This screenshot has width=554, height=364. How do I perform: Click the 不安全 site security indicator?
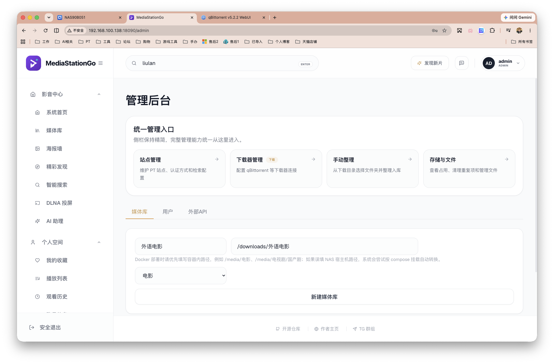[76, 31]
